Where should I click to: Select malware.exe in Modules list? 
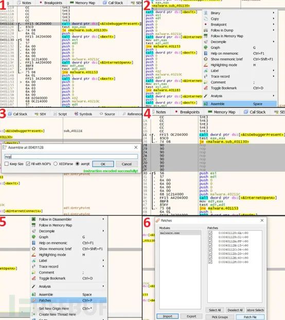[180, 233]
